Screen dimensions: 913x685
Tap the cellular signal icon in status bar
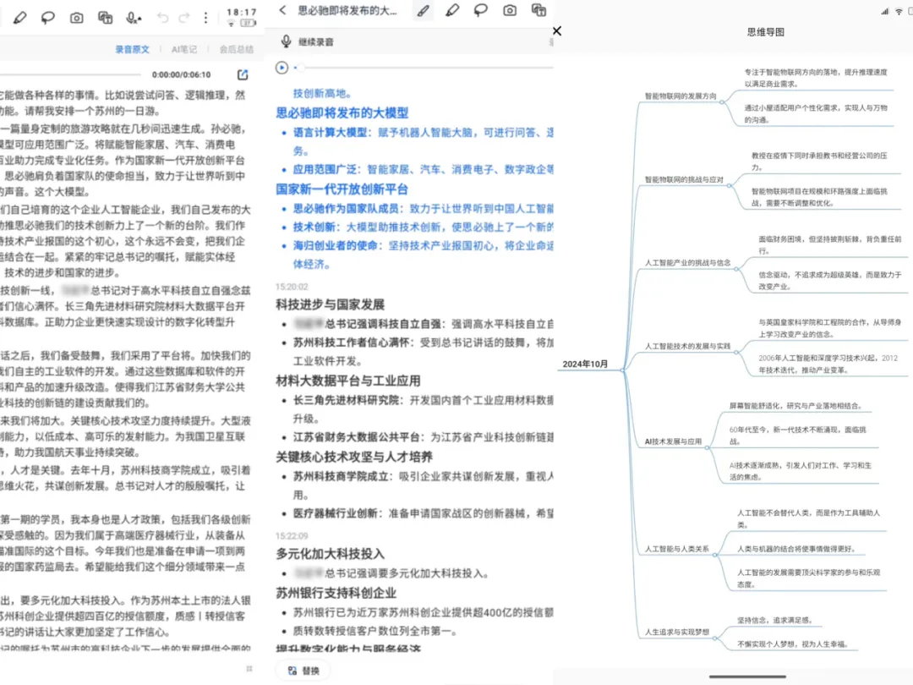pyautogui.click(x=884, y=11)
